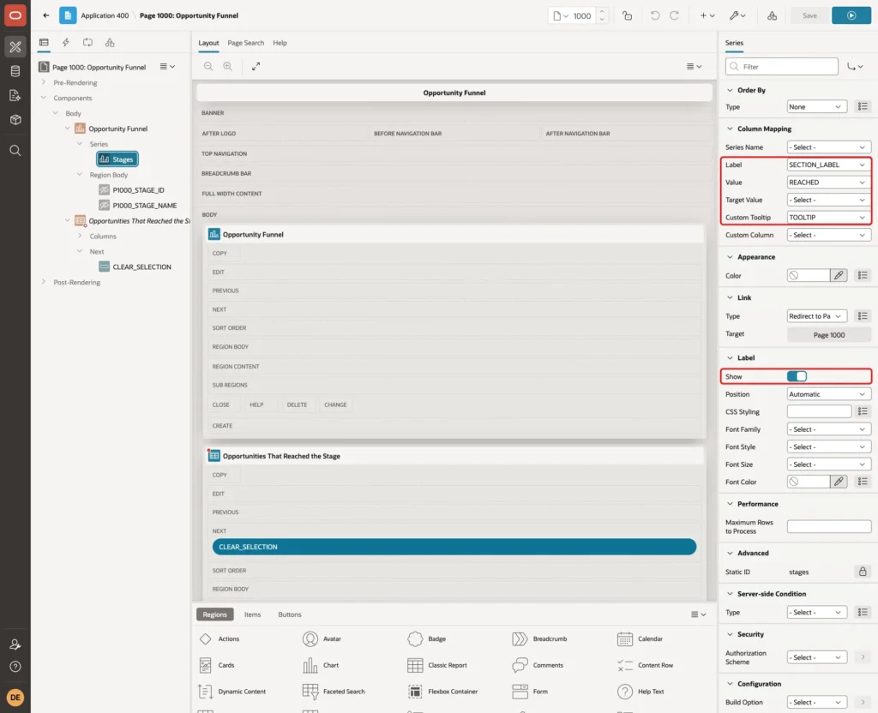Image resolution: width=878 pixels, height=713 pixels.
Task: Open the help question mark icon
Action: pos(15,667)
